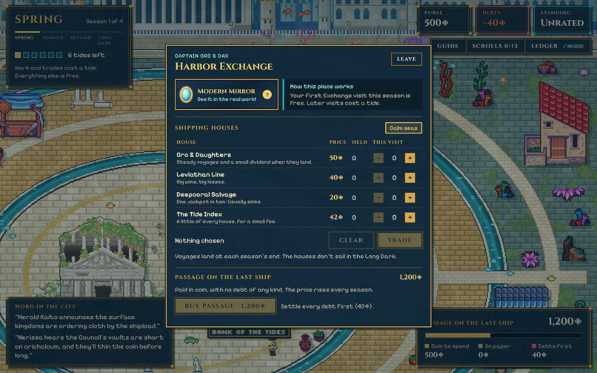The image size is (597, 373).
Task: Confirm with the Trade button
Action: point(399,240)
